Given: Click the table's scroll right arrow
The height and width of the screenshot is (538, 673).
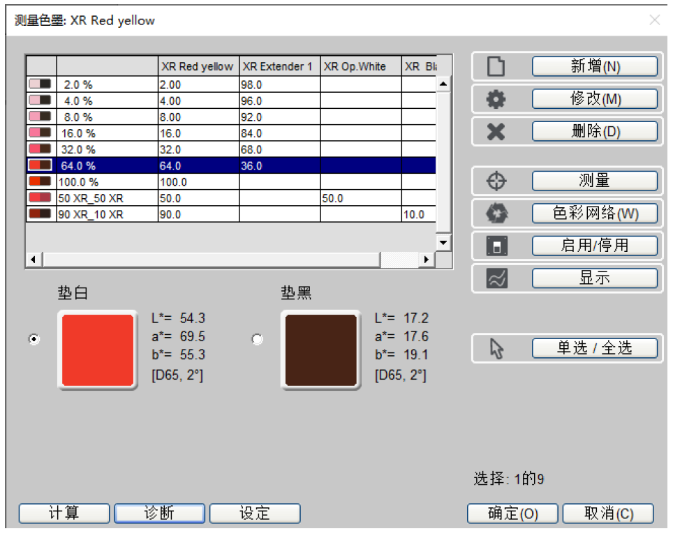Looking at the screenshot, I should [x=426, y=260].
